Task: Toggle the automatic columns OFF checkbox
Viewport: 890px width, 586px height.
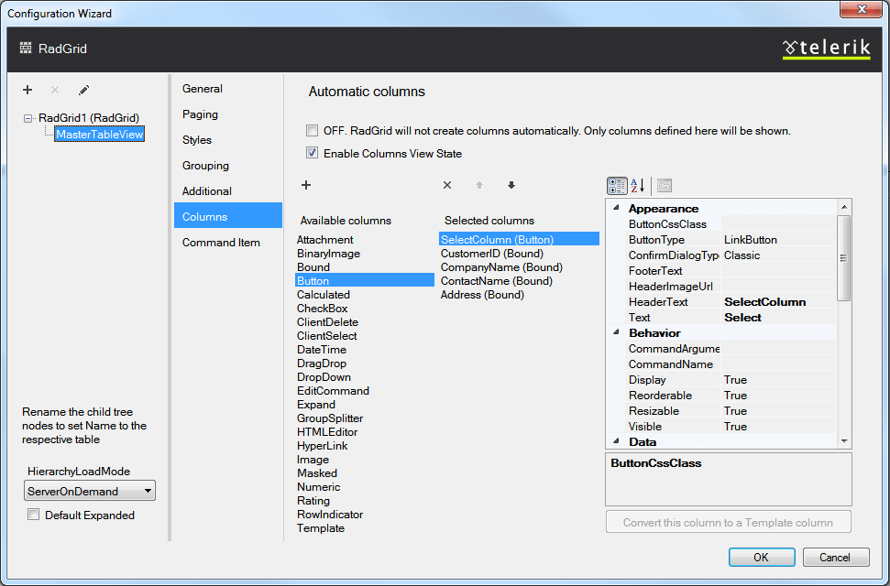Action: pyautogui.click(x=313, y=131)
